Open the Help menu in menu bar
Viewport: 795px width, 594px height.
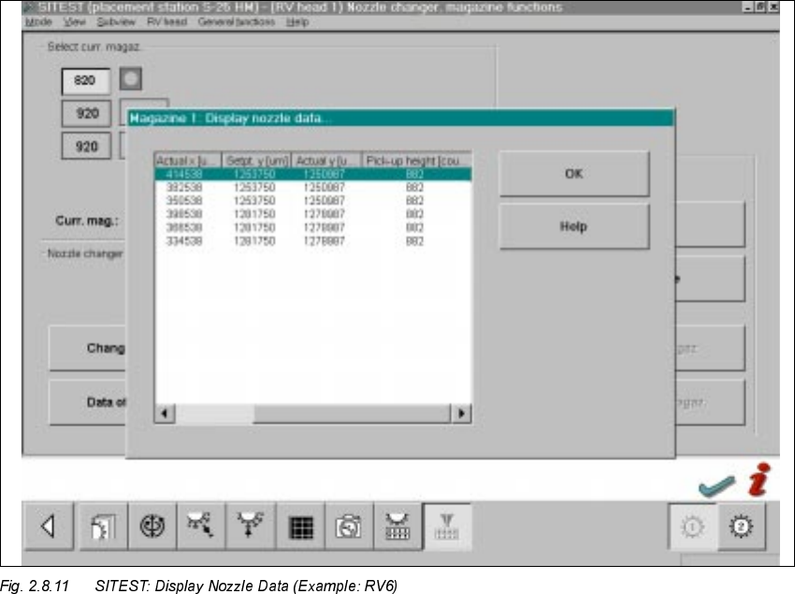pos(297,22)
